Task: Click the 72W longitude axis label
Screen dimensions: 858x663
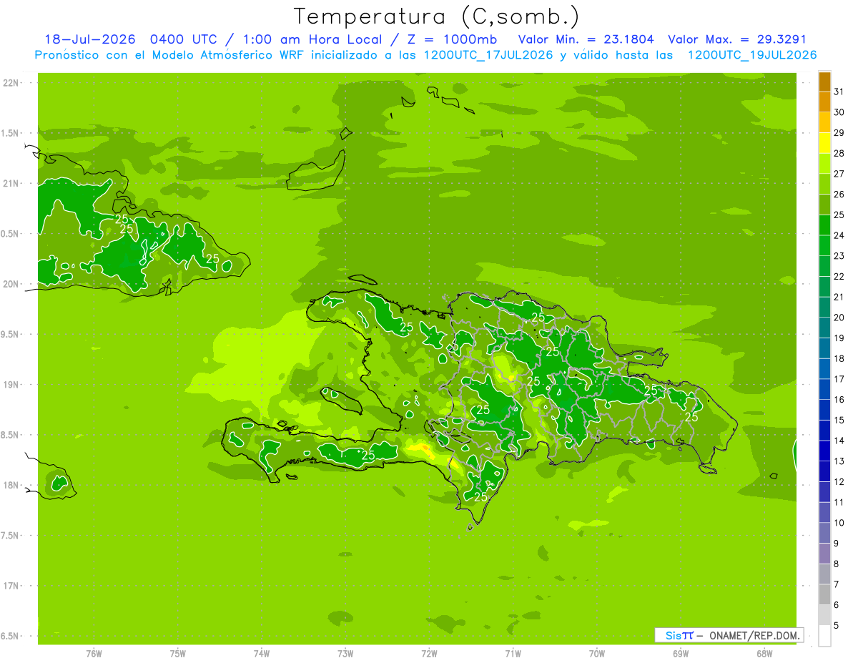Action: point(429,653)
